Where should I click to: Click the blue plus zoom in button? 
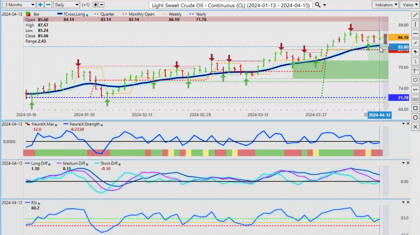[x=40, y=5]
